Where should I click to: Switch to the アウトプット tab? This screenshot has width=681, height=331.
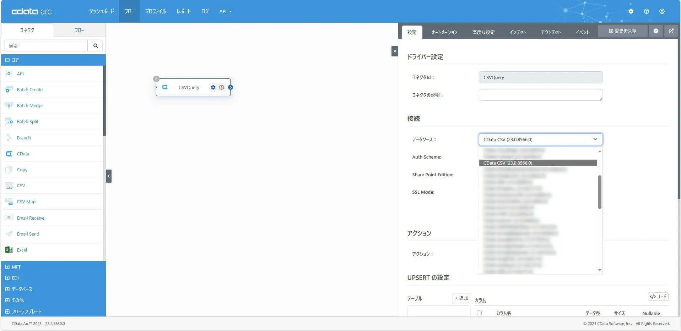point(551,32)
